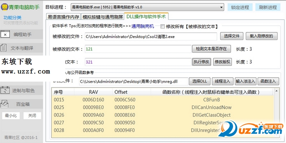This screenshot has width=286, height=143.
Task: Select the 文本与翻译 document icon
Action: pos(3,48)
